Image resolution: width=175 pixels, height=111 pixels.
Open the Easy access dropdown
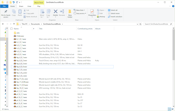point(80,13)
